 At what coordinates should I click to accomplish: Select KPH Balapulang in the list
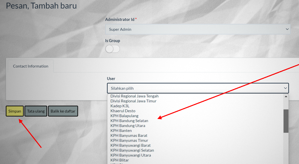(x=124, y=116)
